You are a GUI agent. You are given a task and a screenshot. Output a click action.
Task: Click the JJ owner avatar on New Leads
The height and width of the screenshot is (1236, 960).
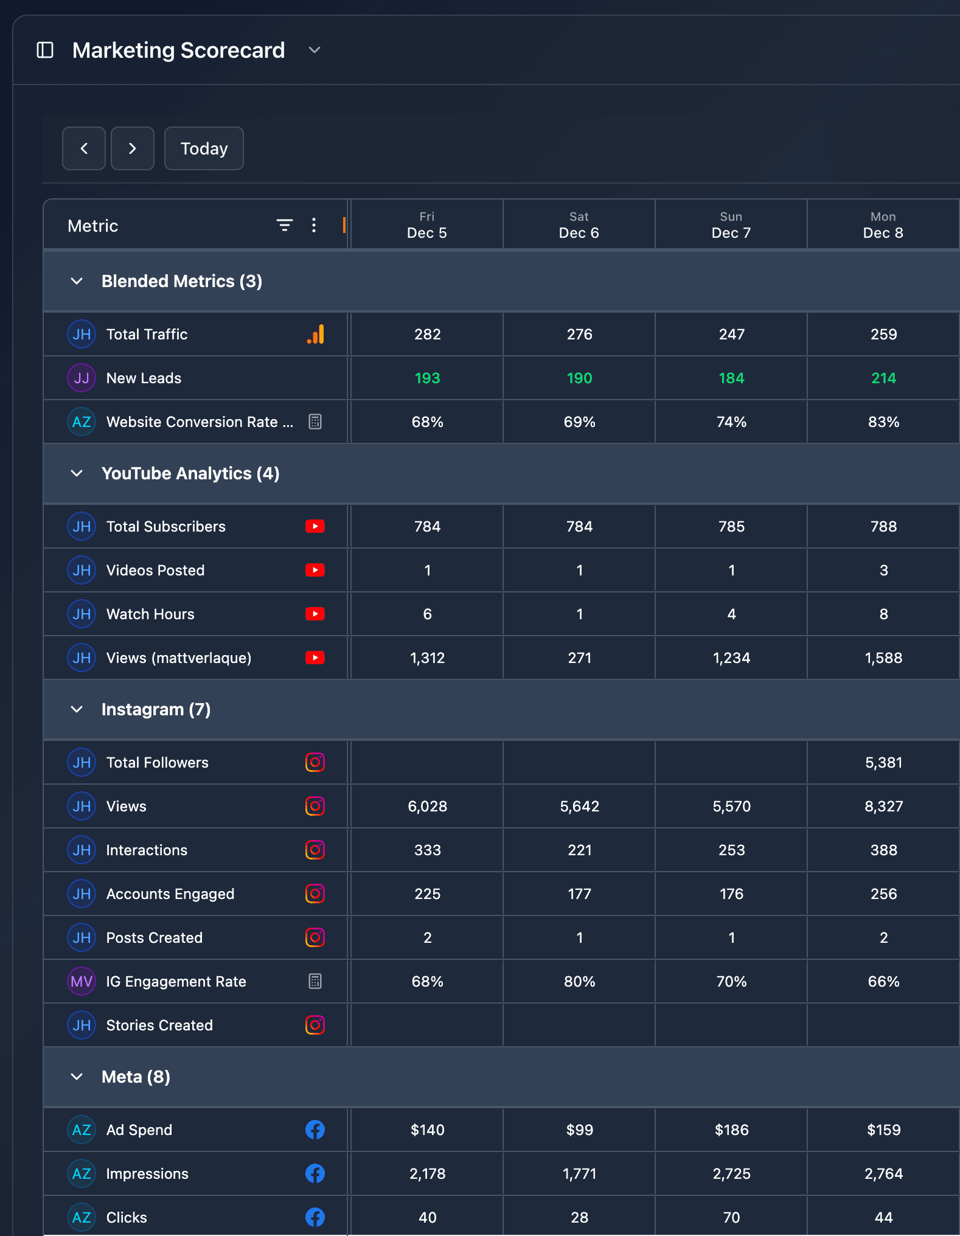pos(82,378)
